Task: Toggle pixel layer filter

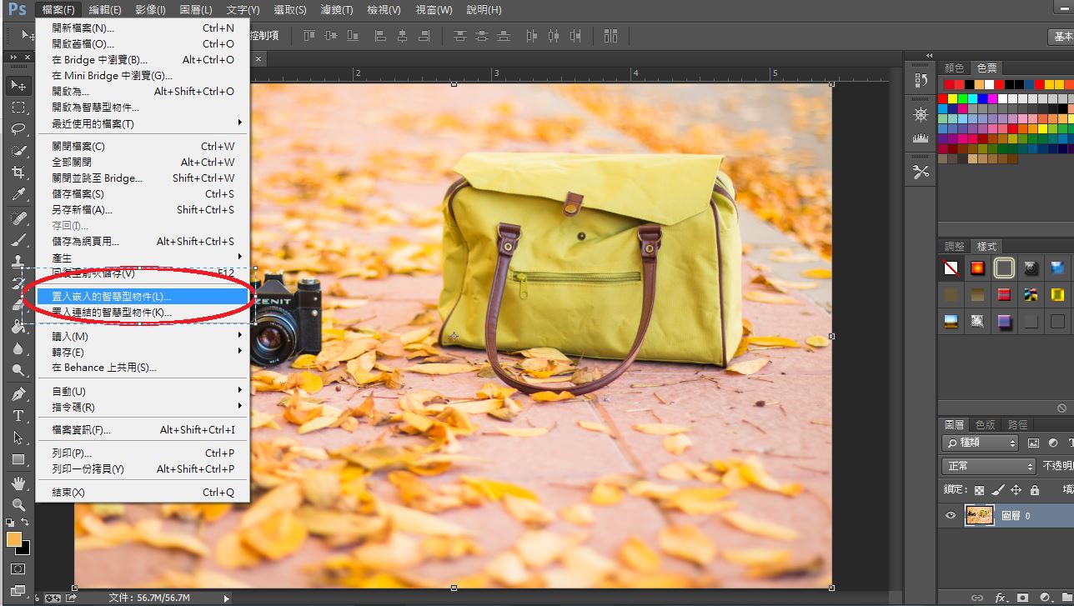Action: click(1034, 443)
